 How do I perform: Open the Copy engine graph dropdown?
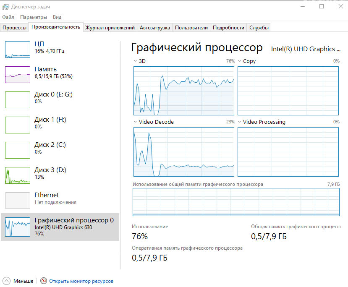coord(240,61)
